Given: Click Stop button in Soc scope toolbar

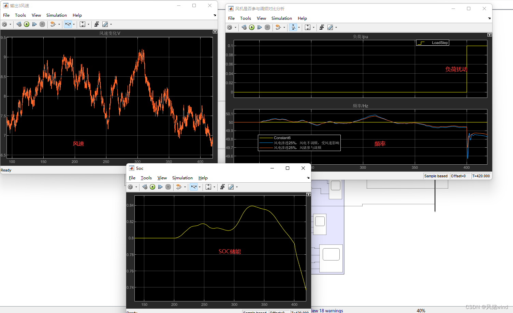Looking at the screenshot, I should 168,187.
